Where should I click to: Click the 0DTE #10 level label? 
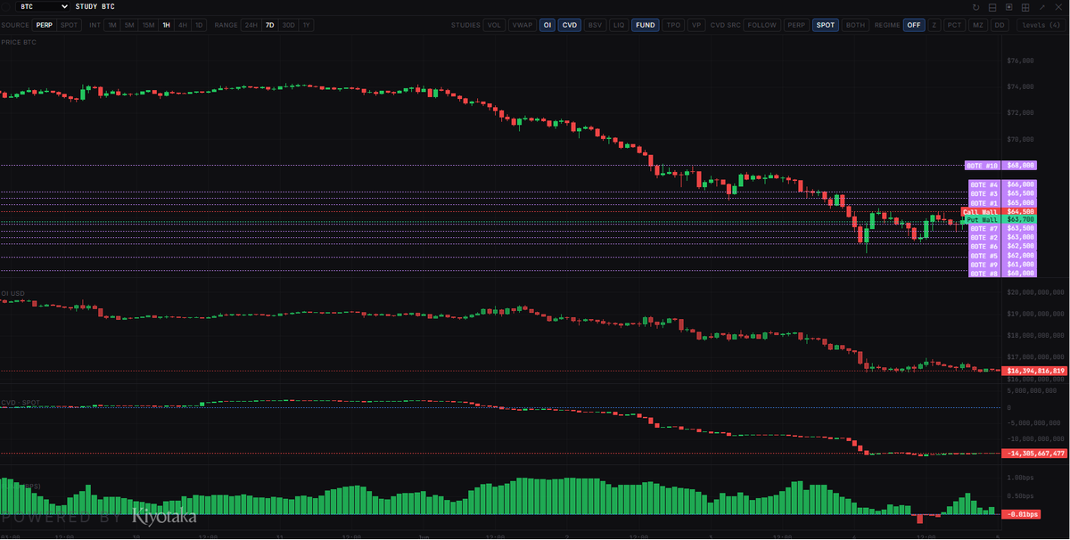point(984,165)
